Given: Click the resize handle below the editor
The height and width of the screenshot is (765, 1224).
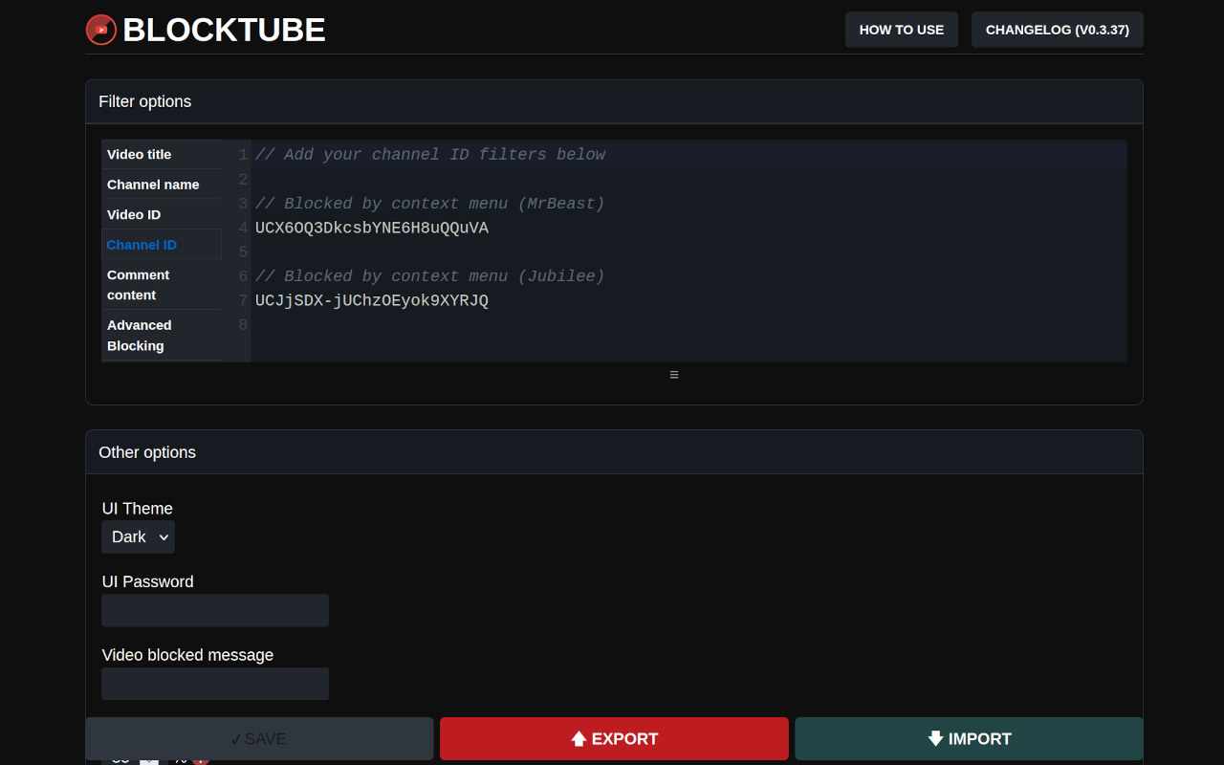Looking at the screenshot, I should (674, 375).
